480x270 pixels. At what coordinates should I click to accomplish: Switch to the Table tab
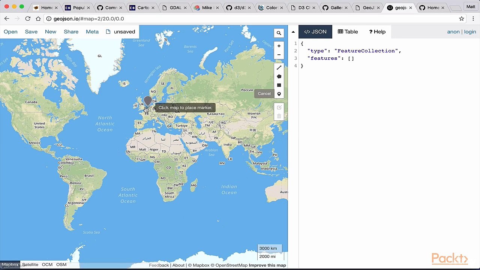point(348,32)
